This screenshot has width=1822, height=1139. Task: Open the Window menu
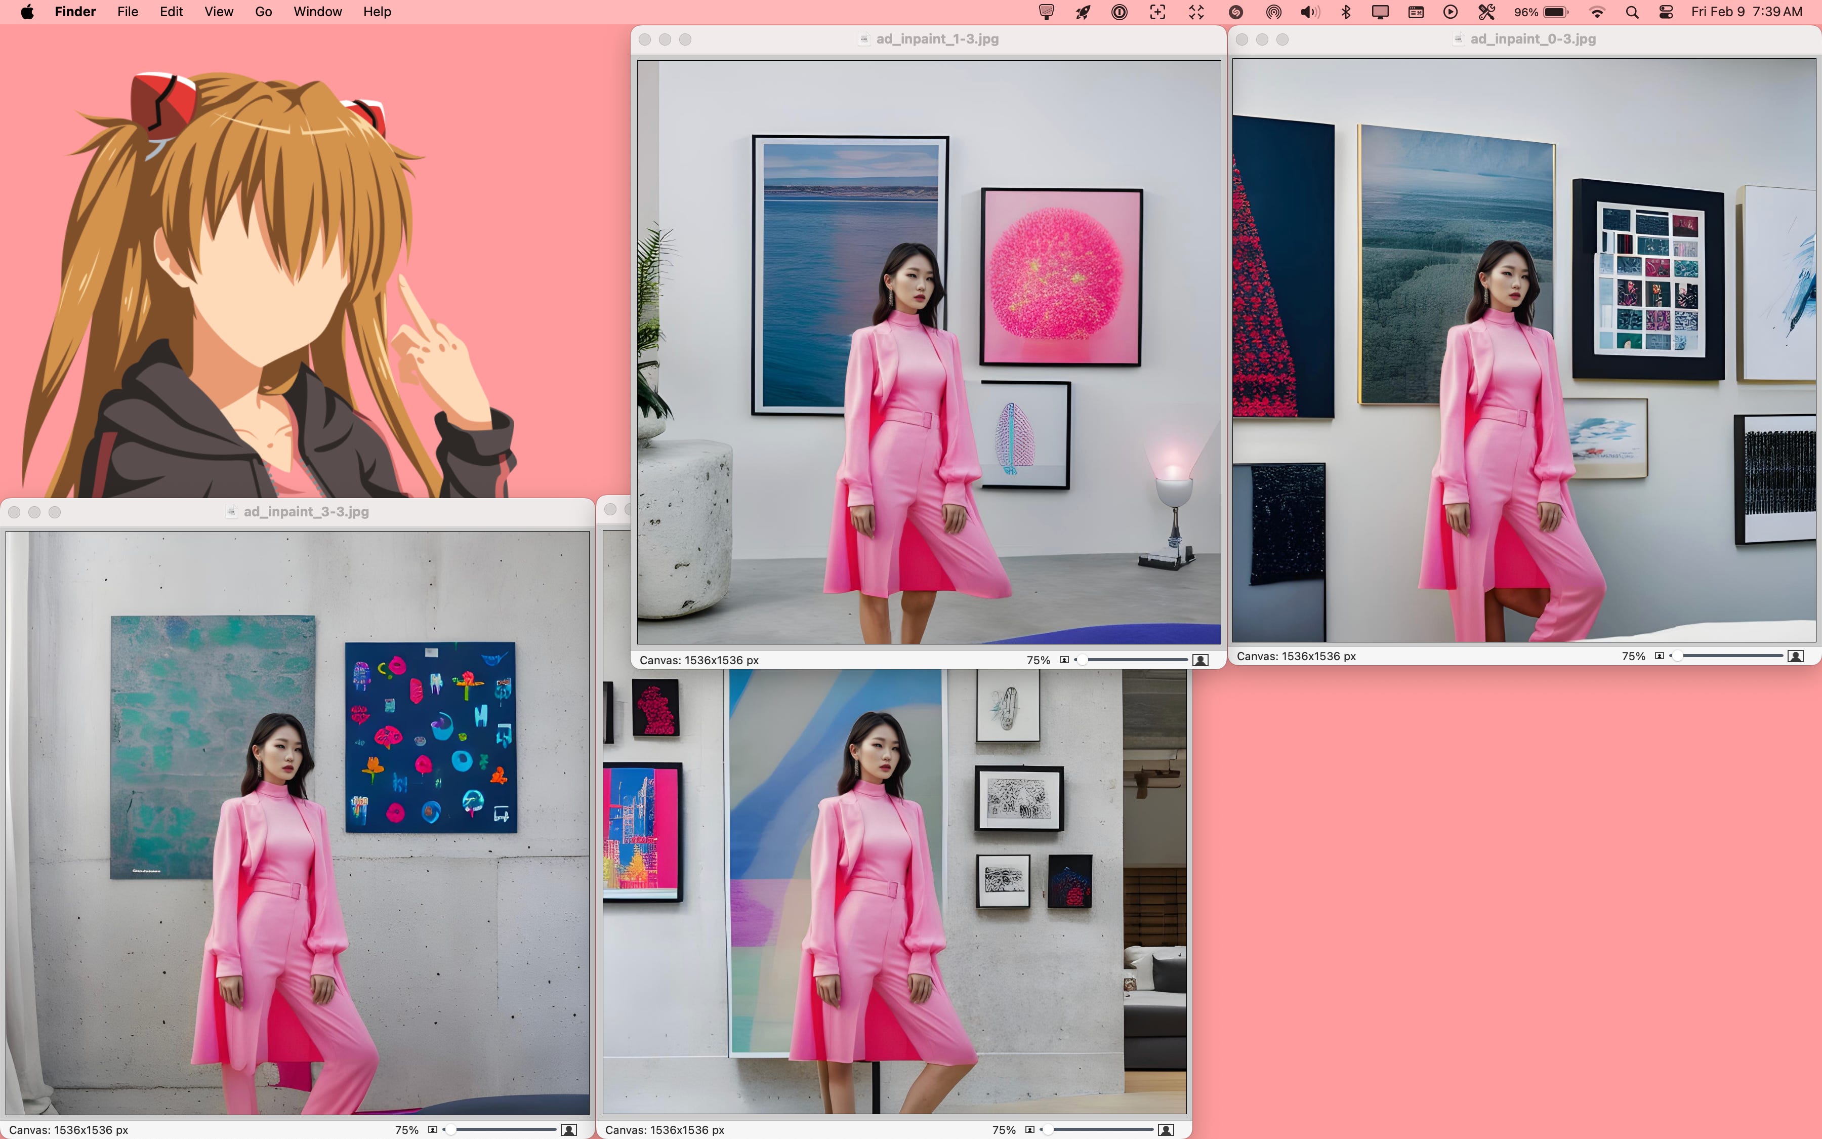(x=318, y=11)
